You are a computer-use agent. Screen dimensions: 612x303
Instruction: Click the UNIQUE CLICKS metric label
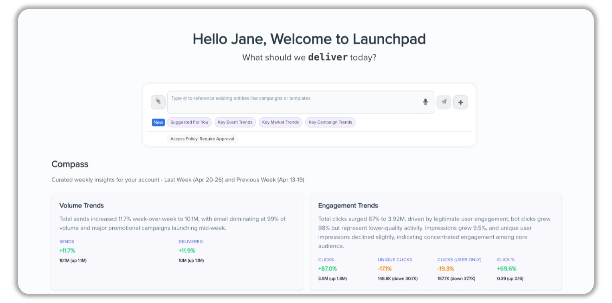pos(395,259)
